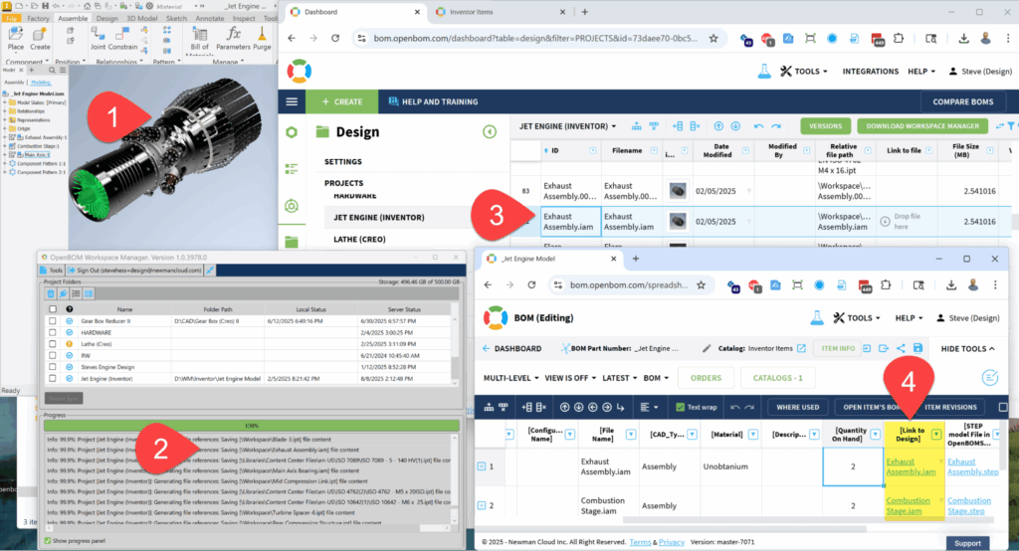Click the indent arrow icon in BOM toolbar

(x=620, y=408)
